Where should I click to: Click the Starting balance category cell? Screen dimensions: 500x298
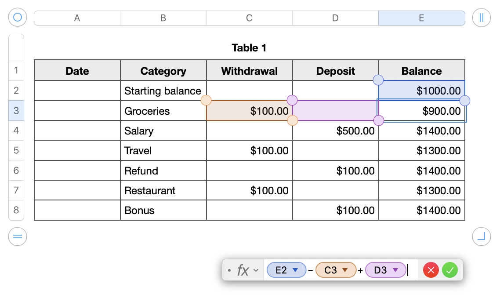[163, 91]
